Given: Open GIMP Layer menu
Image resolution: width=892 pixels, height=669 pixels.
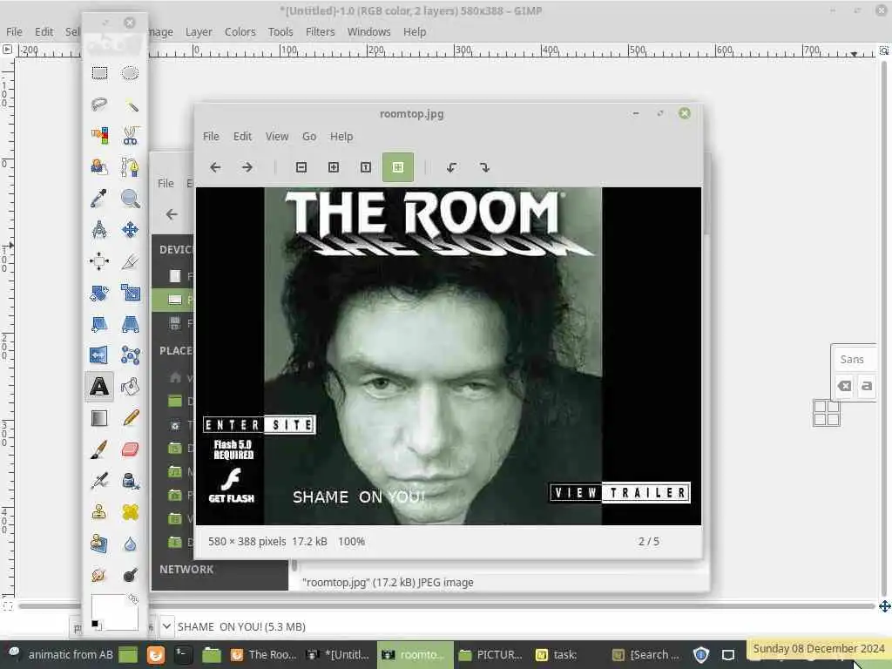Looking at the screenshot, I should (199, 32).
